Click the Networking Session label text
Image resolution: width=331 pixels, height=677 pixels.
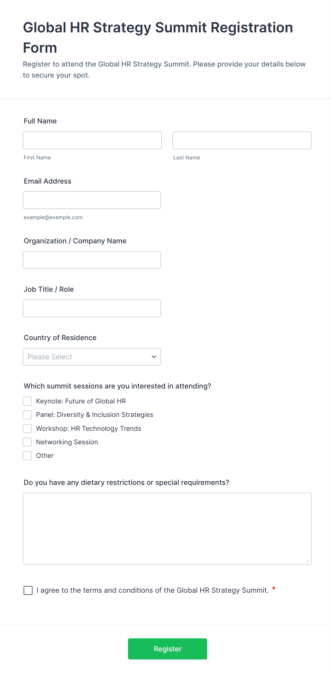pyautogui.click(x=67, y=442)
